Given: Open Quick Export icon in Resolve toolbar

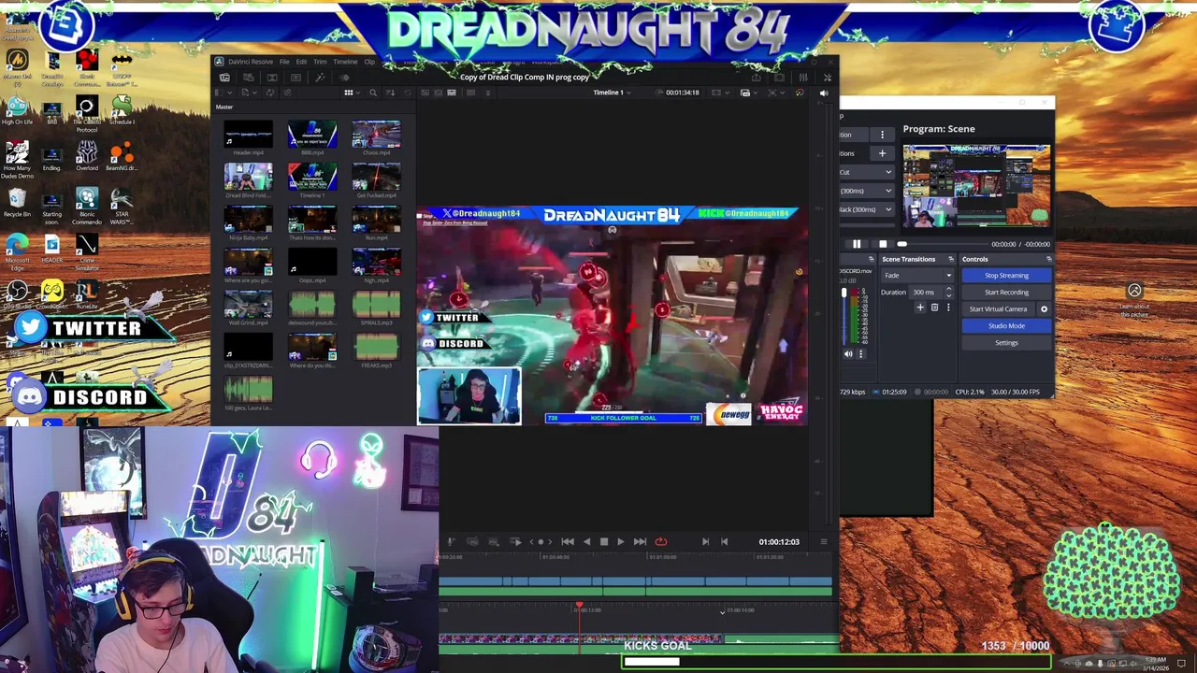Looking at the screenshot, I should click(x=756, y=78).
